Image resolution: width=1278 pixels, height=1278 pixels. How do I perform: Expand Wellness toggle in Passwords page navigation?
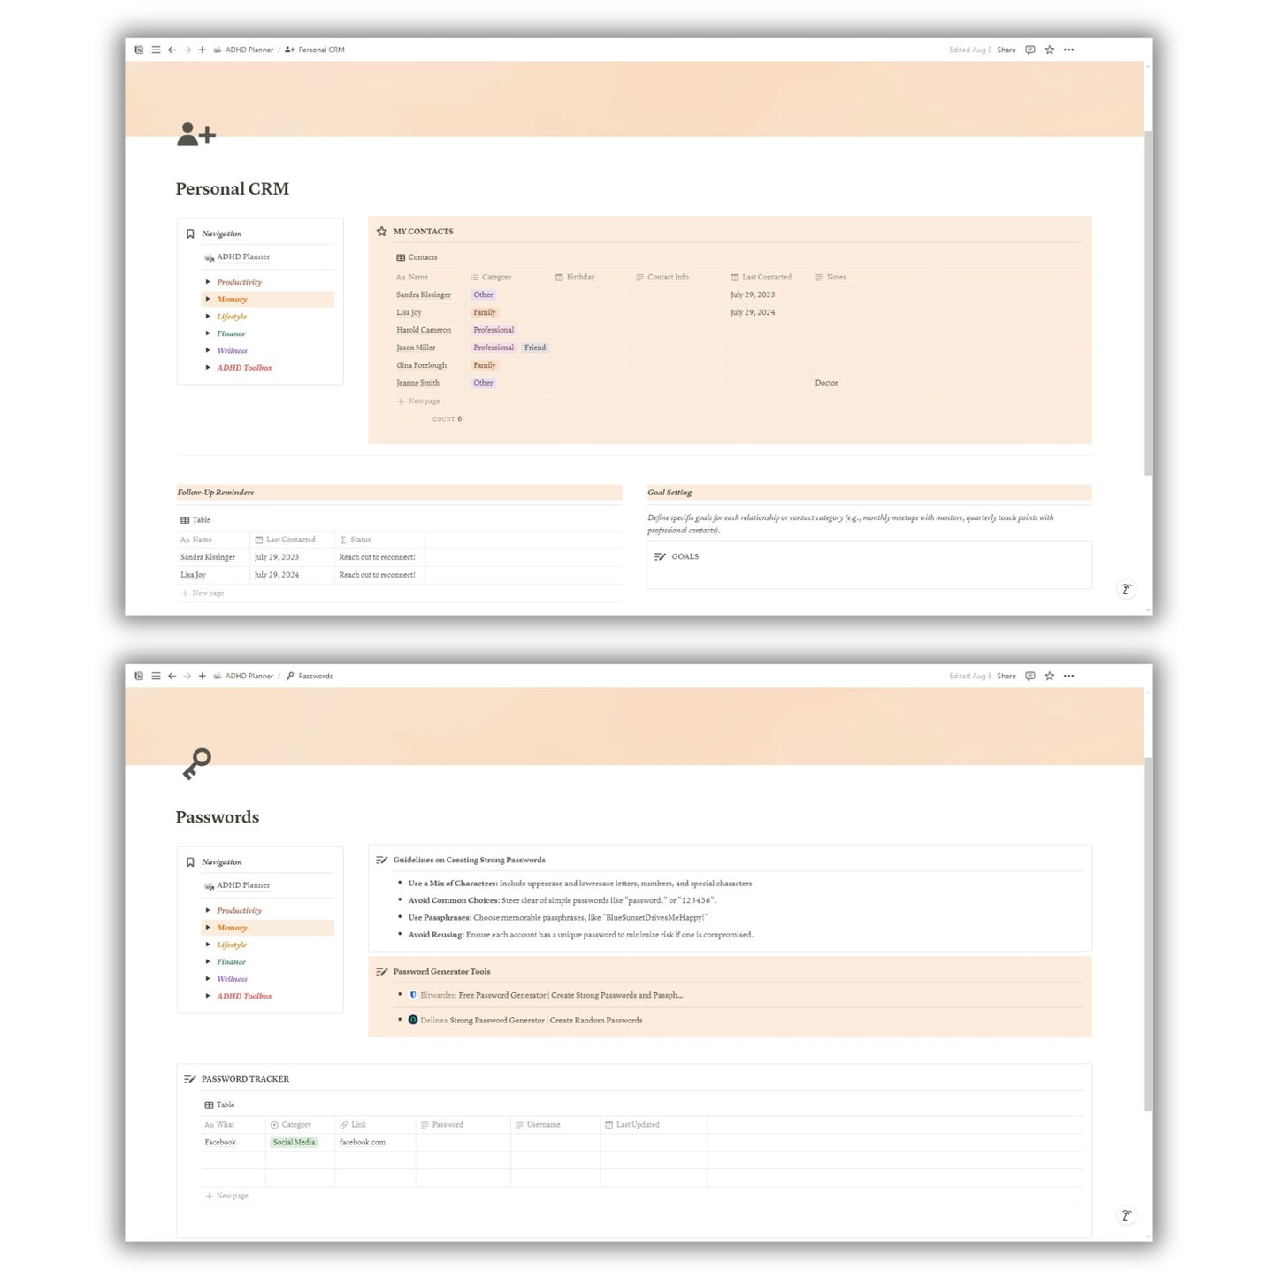pos(208,979)
